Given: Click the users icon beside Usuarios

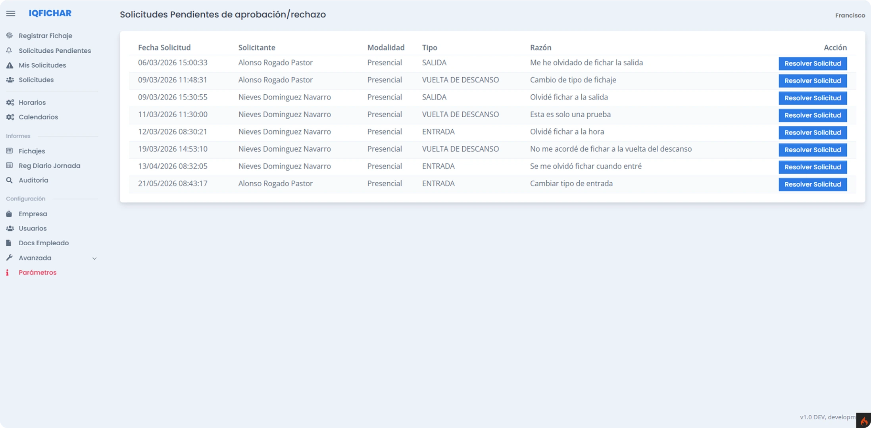Looking at the screenshot, I should click(x=10, y=228).
